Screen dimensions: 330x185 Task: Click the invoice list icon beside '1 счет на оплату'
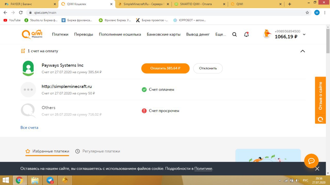[23, 51]
